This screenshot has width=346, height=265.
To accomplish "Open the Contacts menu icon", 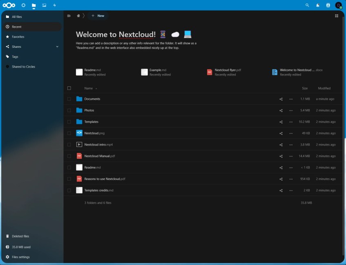I will coord(328,5).
